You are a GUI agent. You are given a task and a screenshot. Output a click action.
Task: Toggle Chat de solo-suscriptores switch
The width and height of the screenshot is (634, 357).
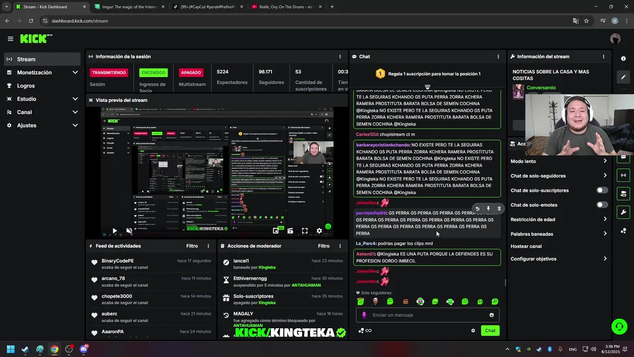pyautogui.click(x=602, y=190)
